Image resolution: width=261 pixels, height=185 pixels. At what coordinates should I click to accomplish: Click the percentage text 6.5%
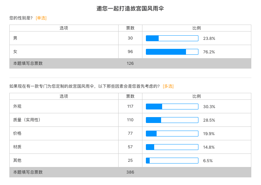coord(208,161)
